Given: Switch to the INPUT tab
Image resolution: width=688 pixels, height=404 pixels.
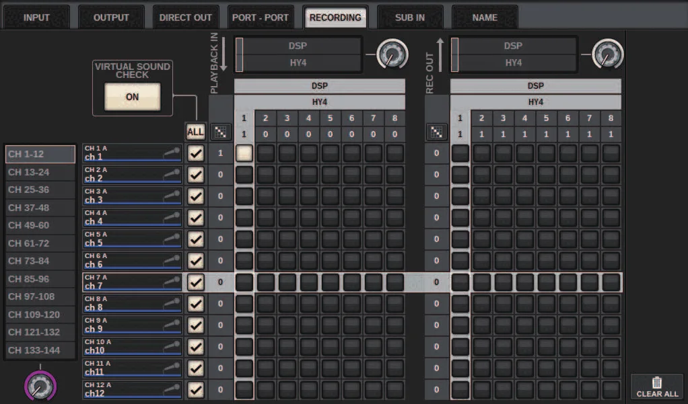Looking at the screenshot, I should 36,17.
